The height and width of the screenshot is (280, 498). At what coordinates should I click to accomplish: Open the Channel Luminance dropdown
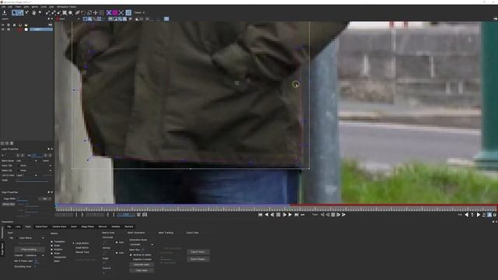click(34, 255)
